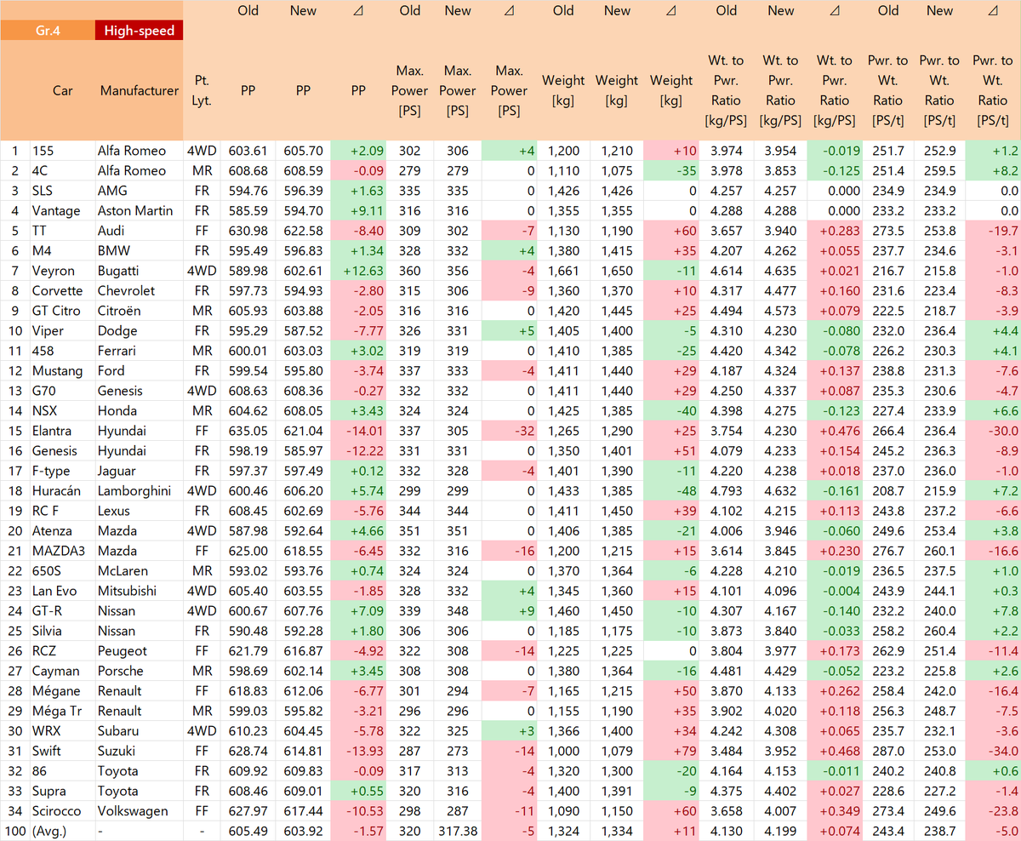Click Veyron's PP change +12.63
Viewport: 1021px width, 841px height.
click(358, 271)
